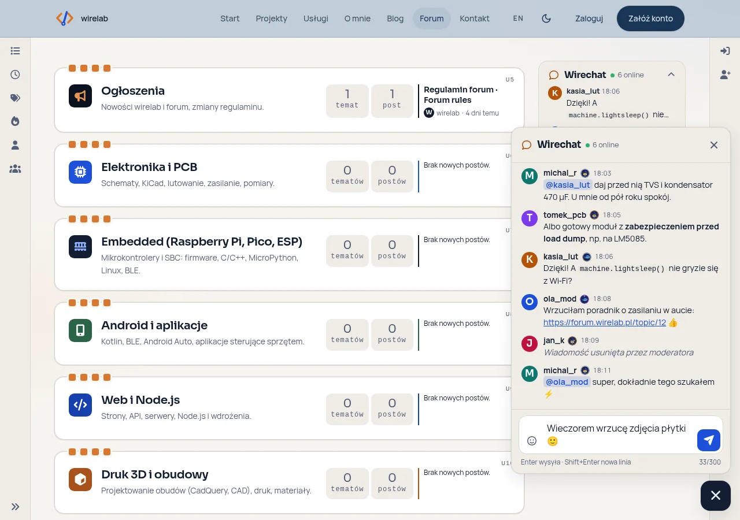Open popular topics flame icon in sidebar
740x520 pixels.
pyautogui.click(x=16, y=121)
